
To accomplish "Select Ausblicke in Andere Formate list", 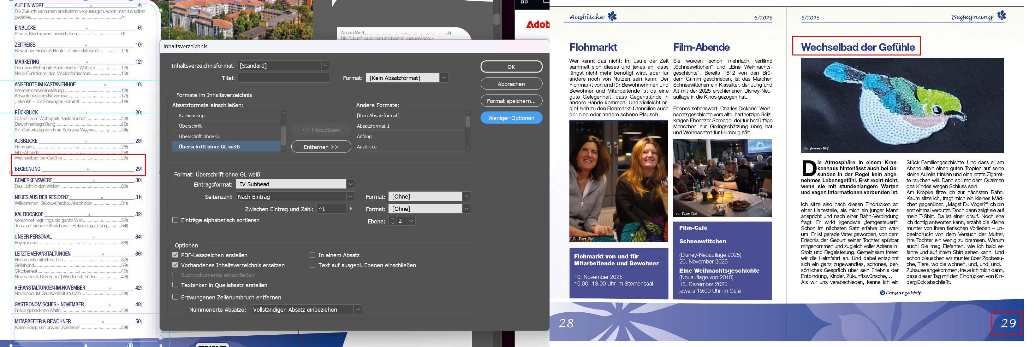I will click(x=366, y=147).
